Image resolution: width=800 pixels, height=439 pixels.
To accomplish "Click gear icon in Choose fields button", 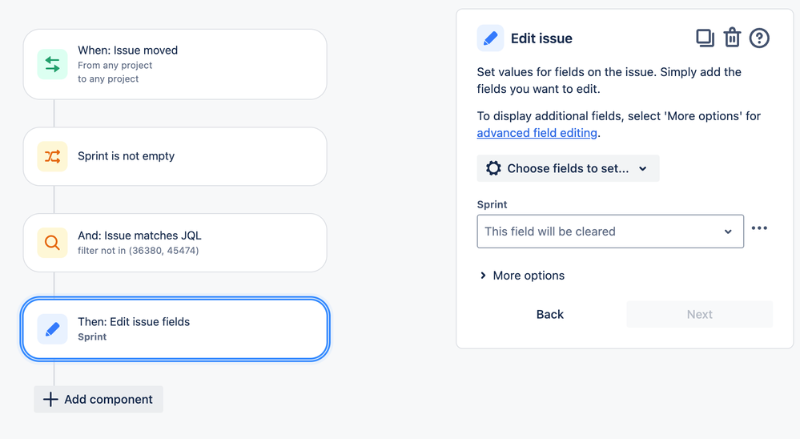I will click(493, 168).
